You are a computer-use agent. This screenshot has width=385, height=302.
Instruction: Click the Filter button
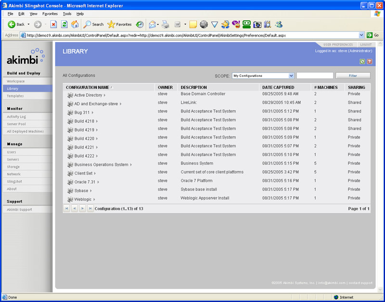(x=353, y=76)
